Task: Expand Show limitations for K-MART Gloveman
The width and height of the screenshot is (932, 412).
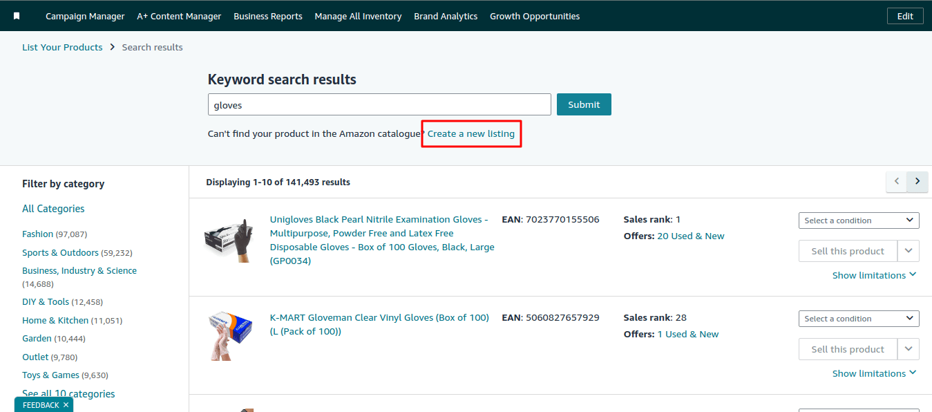Action: [x=875, y=373]
